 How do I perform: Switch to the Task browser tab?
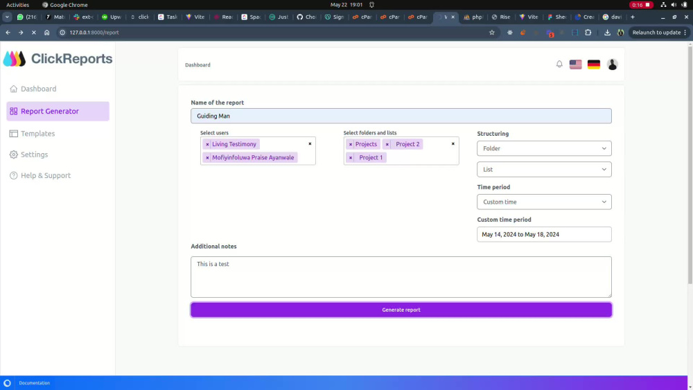tap(168, 17)
